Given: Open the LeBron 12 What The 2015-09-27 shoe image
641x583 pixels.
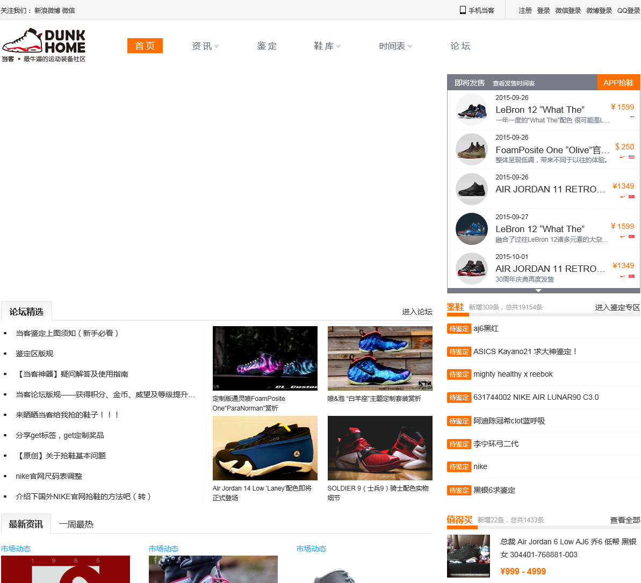Looking at the screenshot, I should (x=472, y=228).
